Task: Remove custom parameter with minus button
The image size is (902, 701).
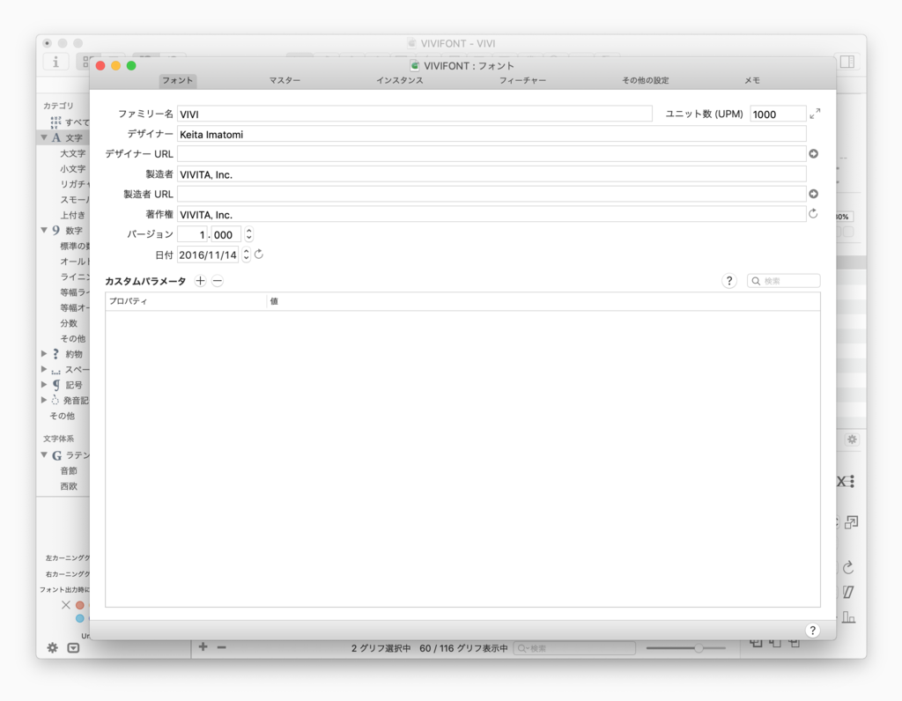Action: 217,281
